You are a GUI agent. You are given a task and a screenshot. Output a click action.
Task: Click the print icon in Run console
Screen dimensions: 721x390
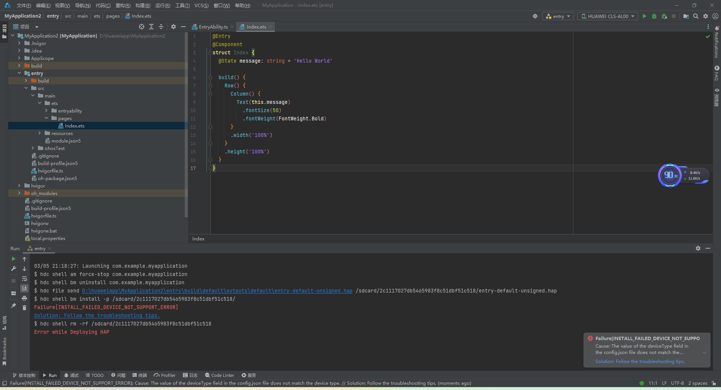24,298
